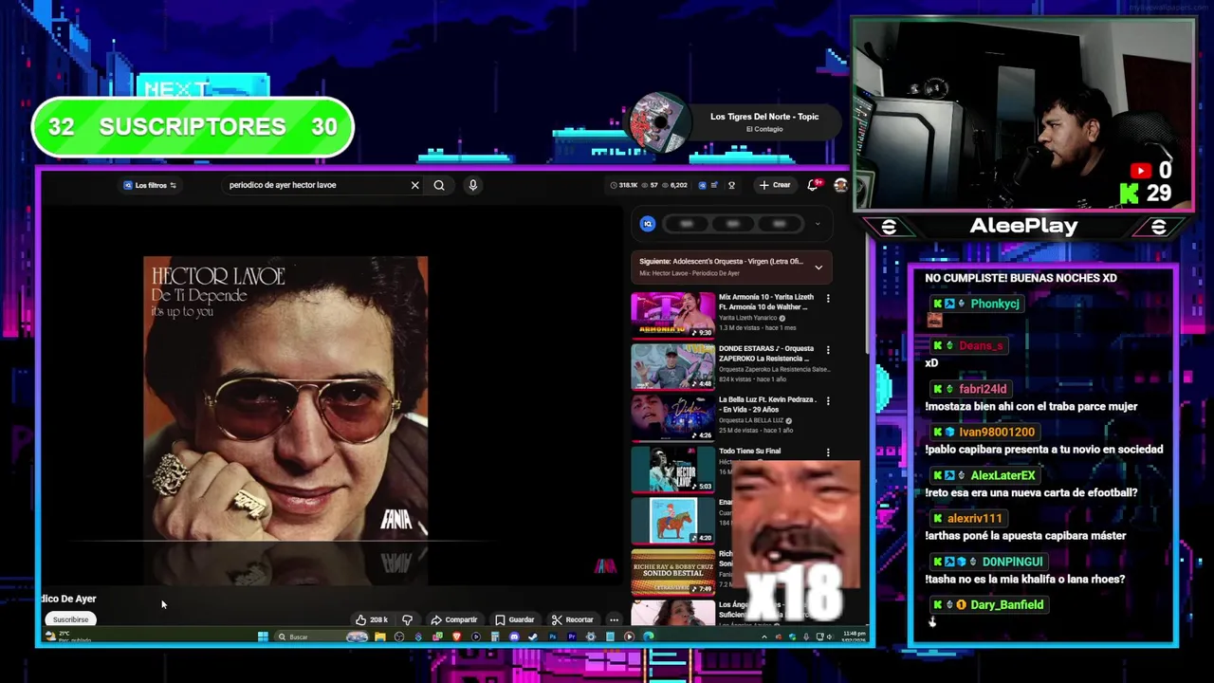Screen dimensions: 1214x683
Task: Open options for DONDE ESTARAS video
Action: click(828, 349)
